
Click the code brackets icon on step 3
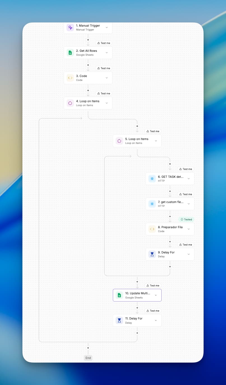coord(70,78)
